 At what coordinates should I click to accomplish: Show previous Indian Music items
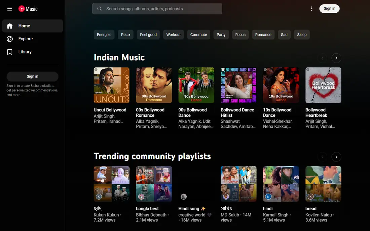click(x=322, y=58)
